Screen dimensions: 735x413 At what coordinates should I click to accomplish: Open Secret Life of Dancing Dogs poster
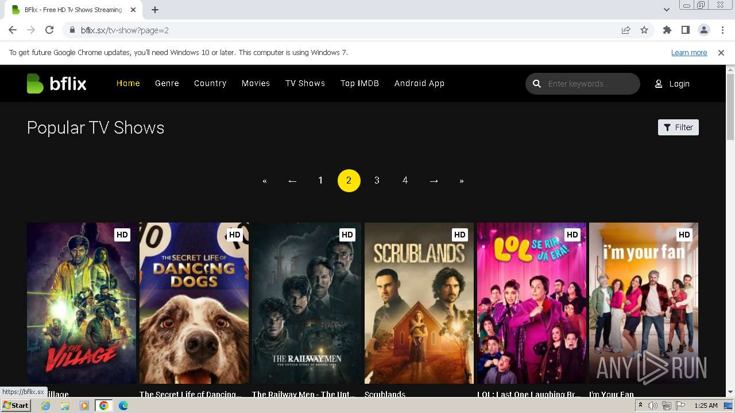(194, 303)
